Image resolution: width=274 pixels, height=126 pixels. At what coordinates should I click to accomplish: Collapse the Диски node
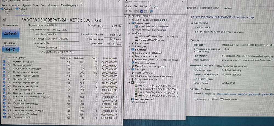tap(129, 33)
